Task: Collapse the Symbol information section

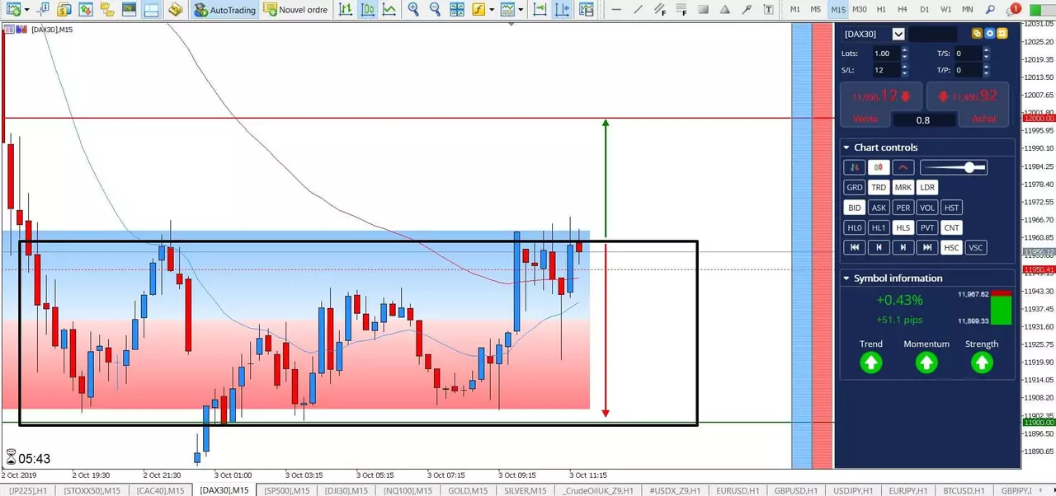Action: pos(846,278)
